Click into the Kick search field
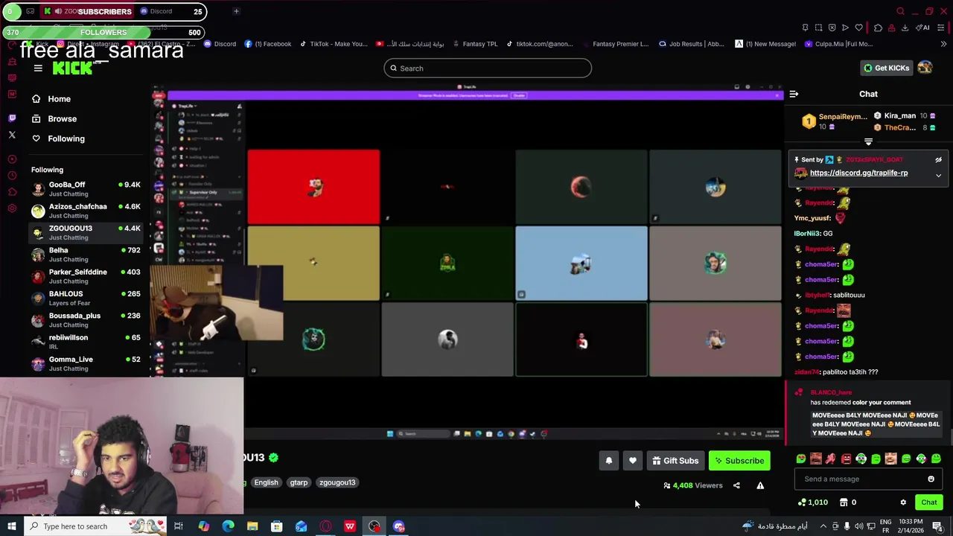This screenshot has width=953, height=536. pos(488,68)
